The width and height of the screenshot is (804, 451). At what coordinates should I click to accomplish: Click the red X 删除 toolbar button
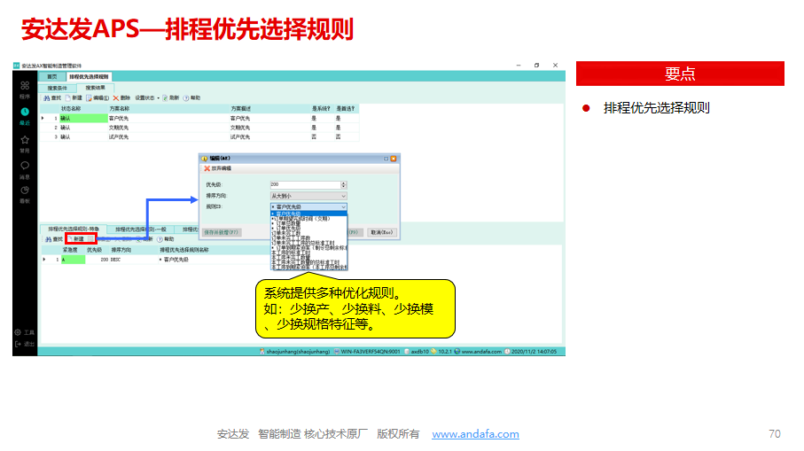[x=121, y=97]
